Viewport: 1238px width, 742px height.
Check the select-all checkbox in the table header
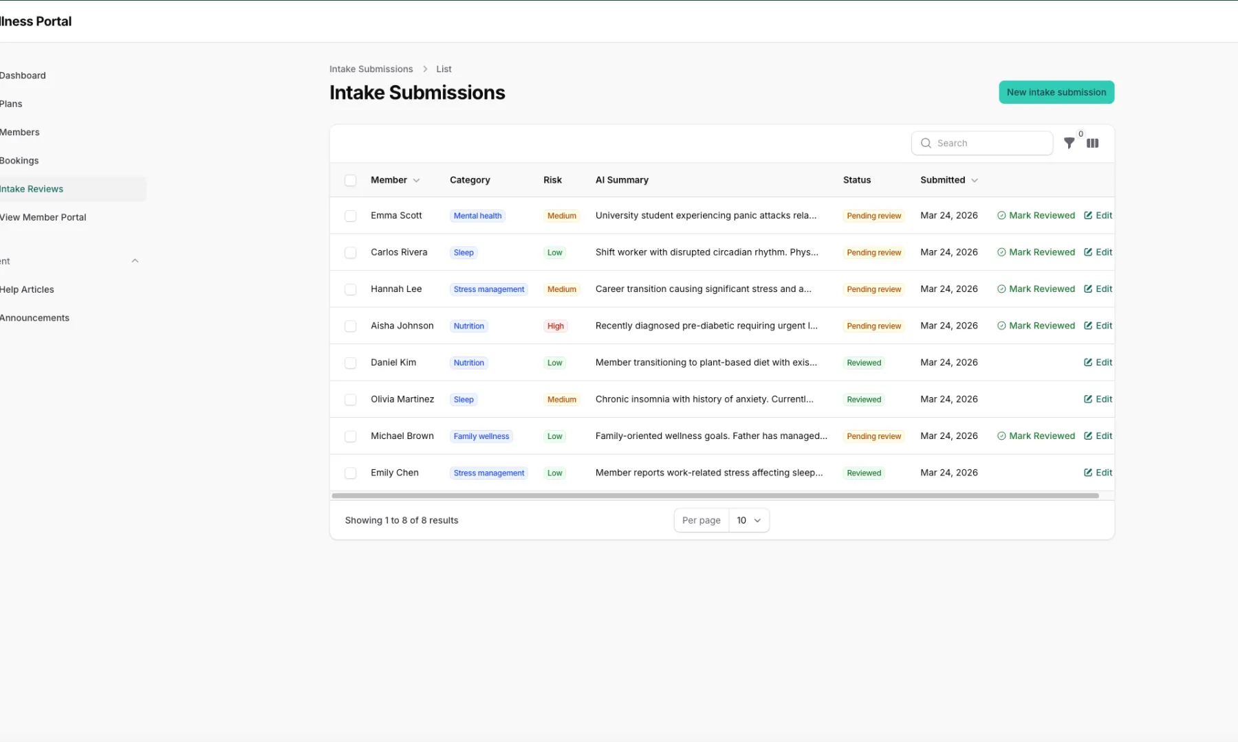(x=351, y=180)
